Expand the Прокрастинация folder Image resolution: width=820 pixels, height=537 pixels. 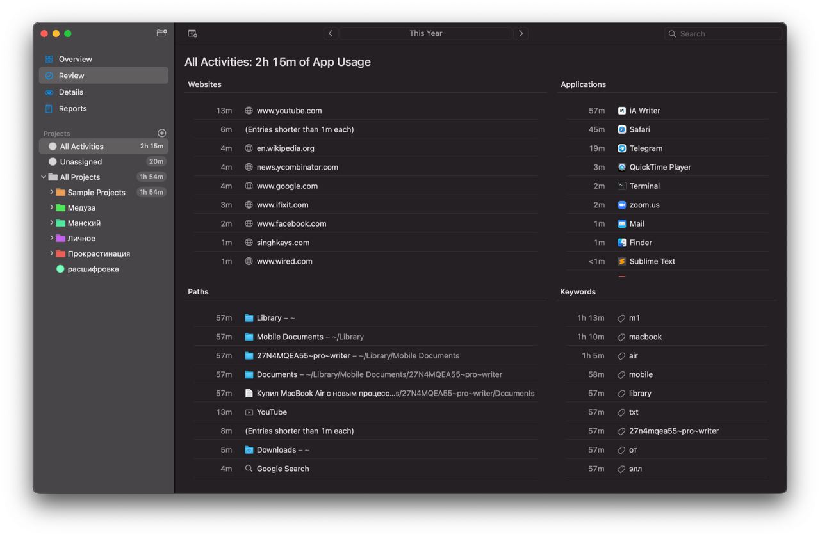(x=52, y=253)
